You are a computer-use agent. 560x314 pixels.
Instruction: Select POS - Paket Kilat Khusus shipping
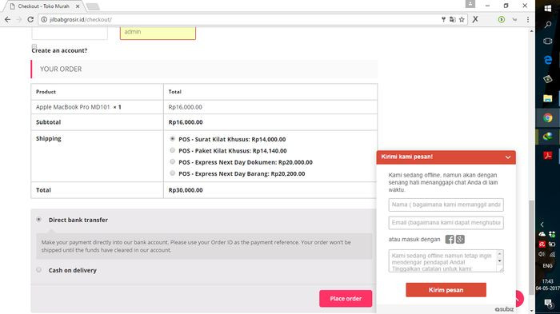pyautogui.click(x=173, y=150)
